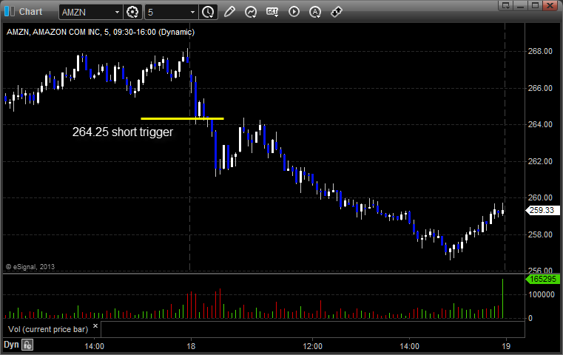Image resolution: width=563 pixels, height=355 pixels.
Task: Maximize the Chart window
Action: [535, 5]
